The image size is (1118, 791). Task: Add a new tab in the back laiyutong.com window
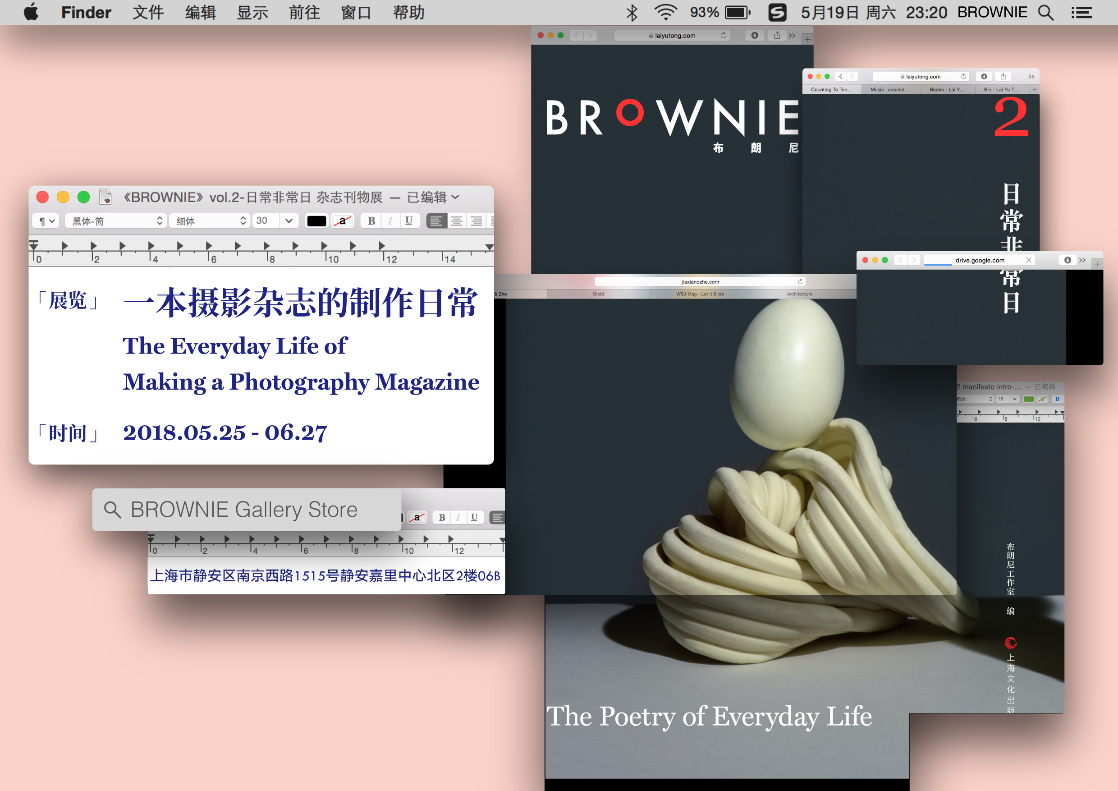807,39
